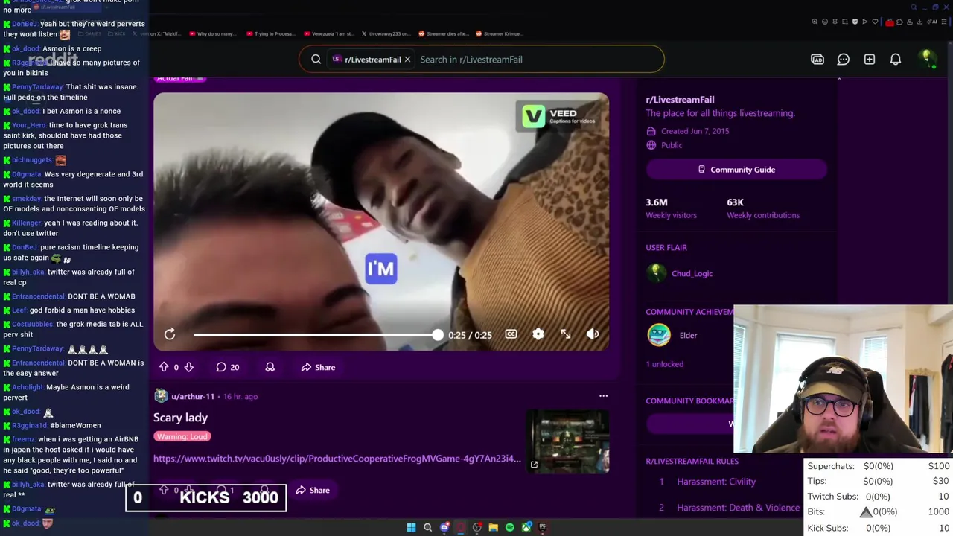Open the Scary lady post title

tap(180, 418)
